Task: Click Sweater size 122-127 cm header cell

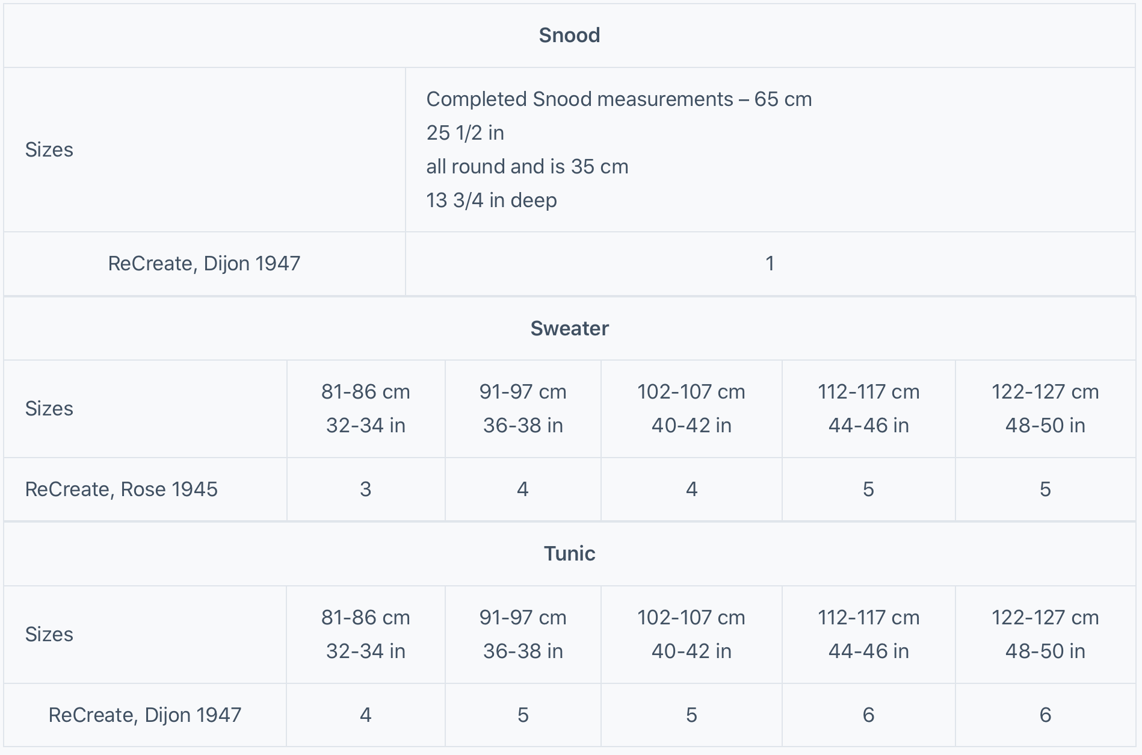Action: (x=1045, y=409)
